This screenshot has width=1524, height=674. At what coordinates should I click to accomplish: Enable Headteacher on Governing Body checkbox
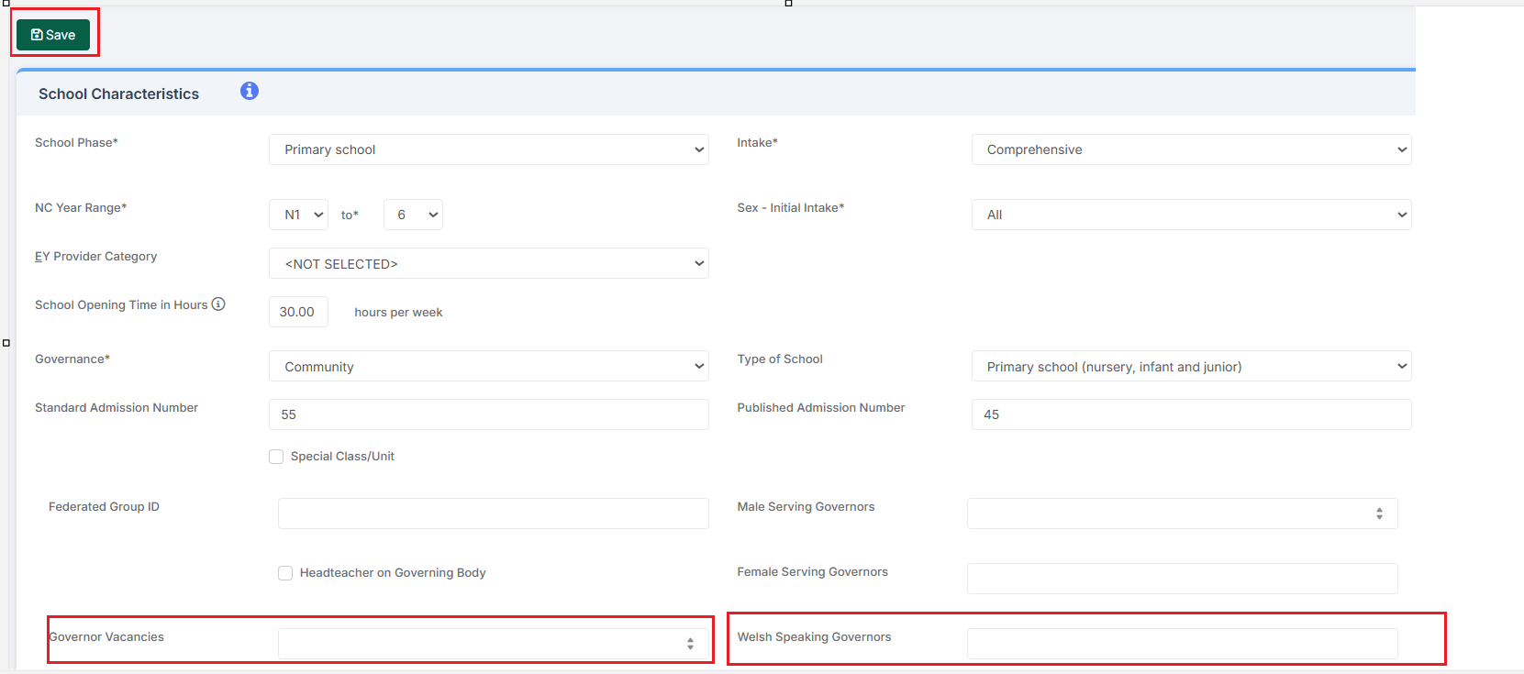point(285,573)
